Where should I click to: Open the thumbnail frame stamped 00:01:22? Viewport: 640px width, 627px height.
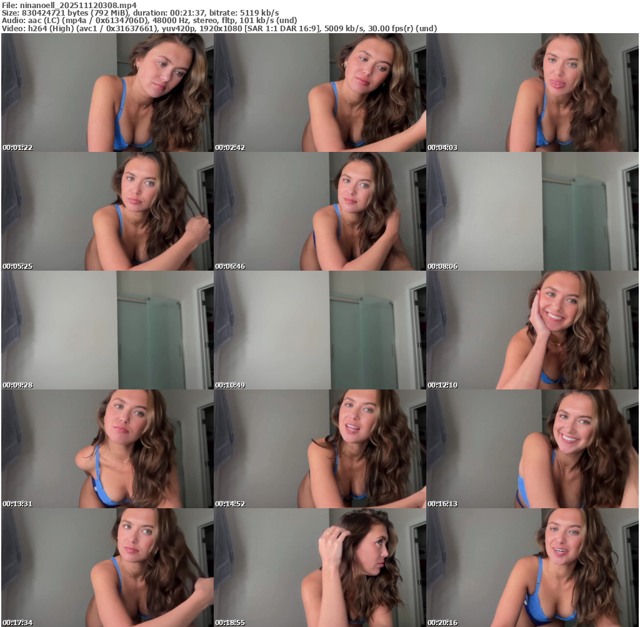(107, 93)
